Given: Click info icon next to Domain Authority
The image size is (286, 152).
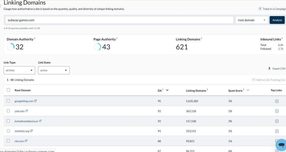Looking at the screenshot, I should pyautogui.click(x=35, y=38).
